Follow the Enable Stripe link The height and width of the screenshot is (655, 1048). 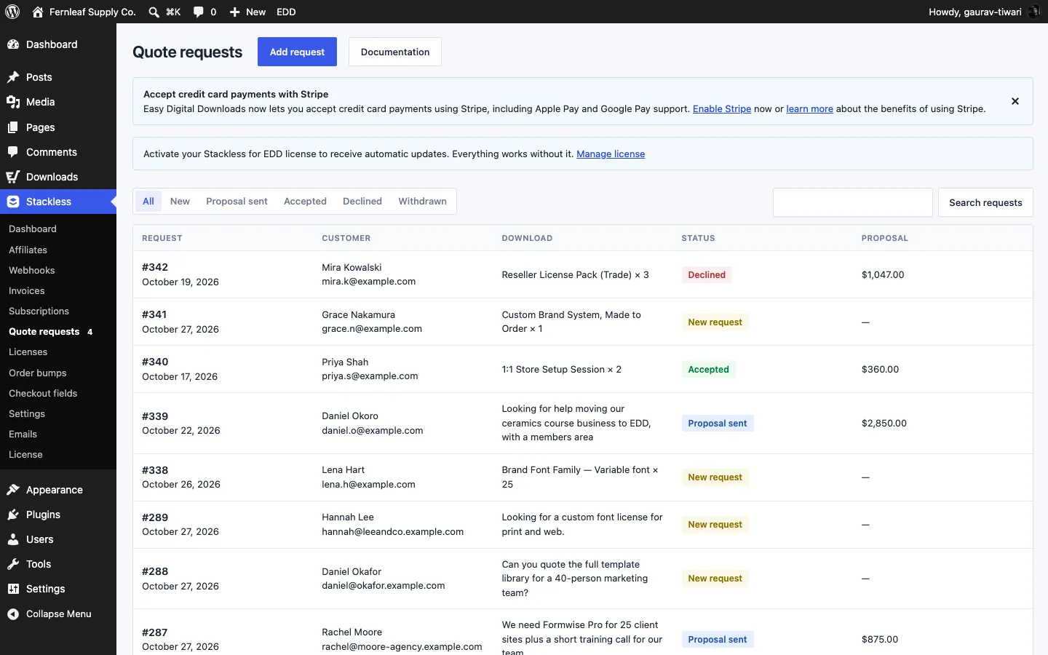click(x=722, y=108)
